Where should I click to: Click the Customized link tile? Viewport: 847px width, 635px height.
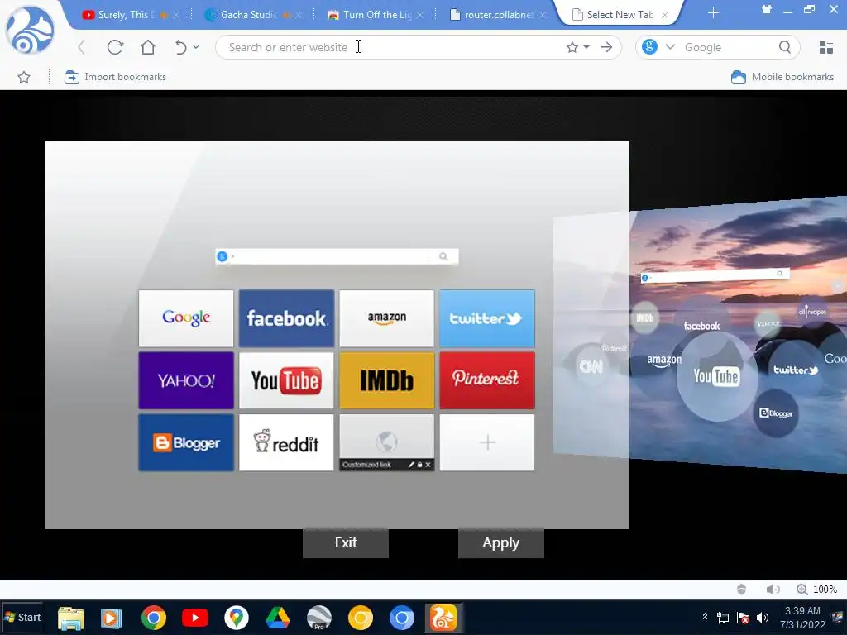tap(387, 443)
